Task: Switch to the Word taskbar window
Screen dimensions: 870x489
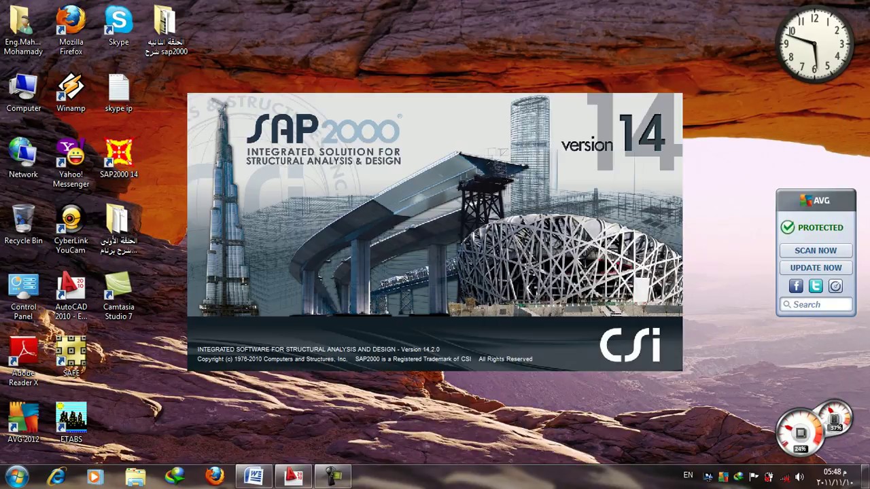Action: tap(254, 476)
